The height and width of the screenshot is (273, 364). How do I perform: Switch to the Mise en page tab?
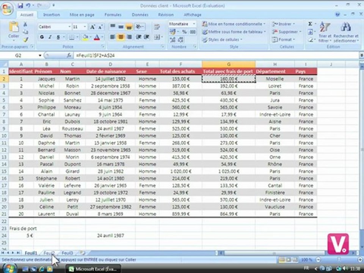point(82,15)
